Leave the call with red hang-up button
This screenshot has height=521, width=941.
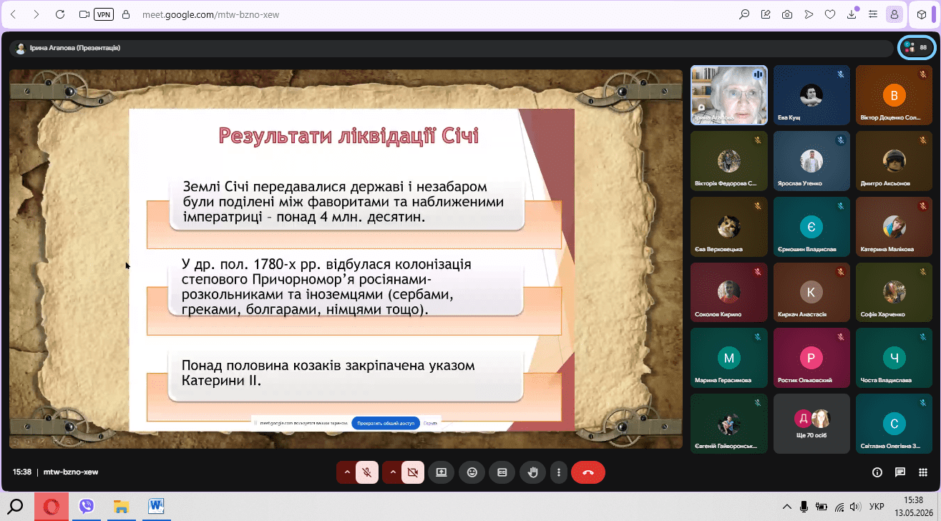click(588, 472)
